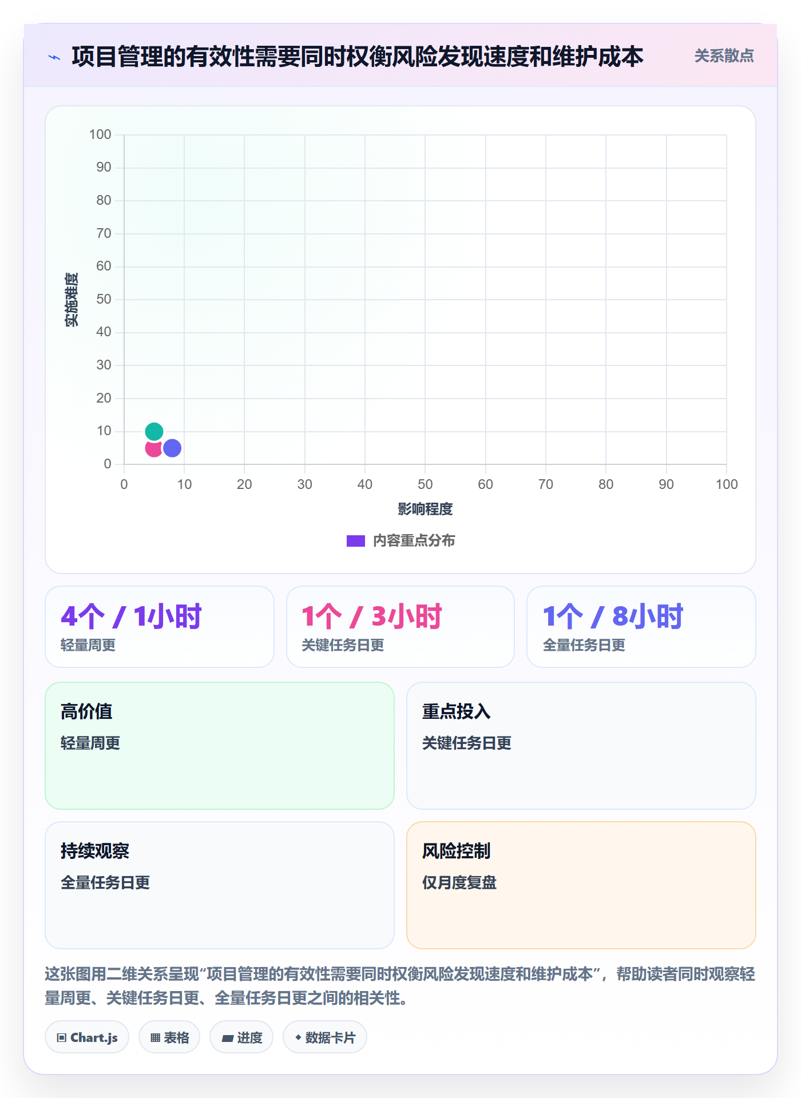Click the 进度 tag chip
Viewport: 801px width, 1098px height.
(x=241, y=1037)
